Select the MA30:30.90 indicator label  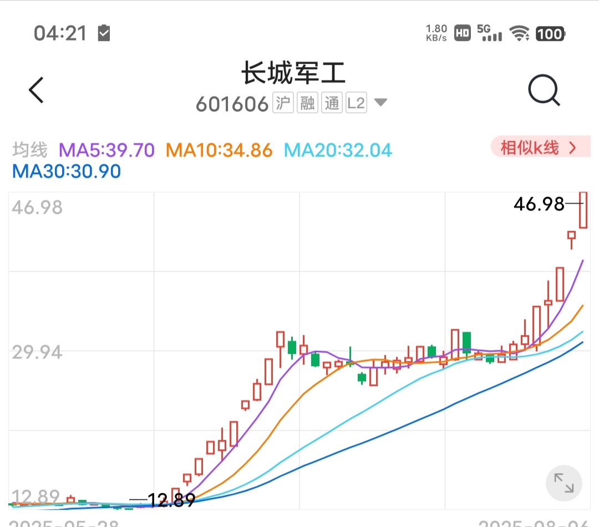point(67,171)
